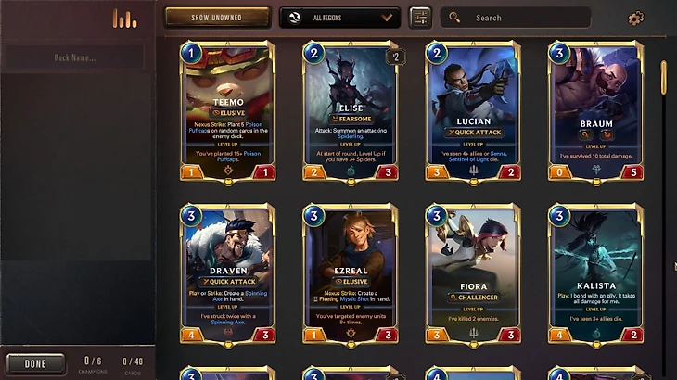Click the Done button

pos(35,363)
